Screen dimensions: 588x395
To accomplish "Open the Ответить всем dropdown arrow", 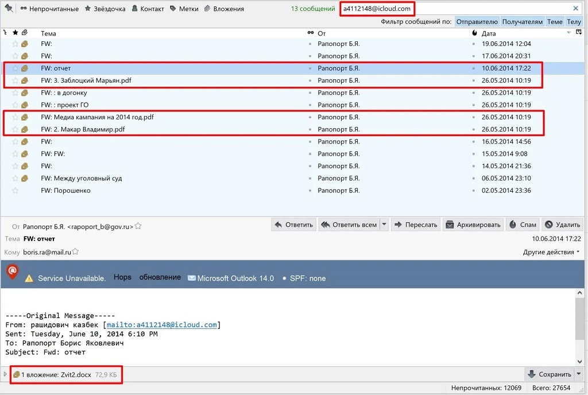I will click(x=384, y=224).
